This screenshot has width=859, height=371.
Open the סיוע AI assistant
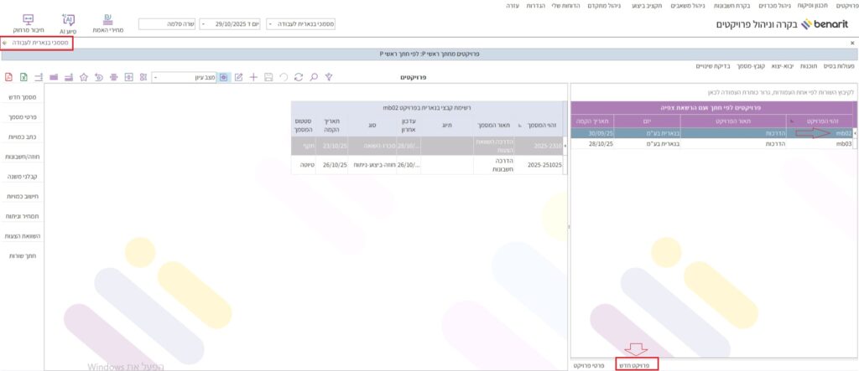(x=69, y=23)
